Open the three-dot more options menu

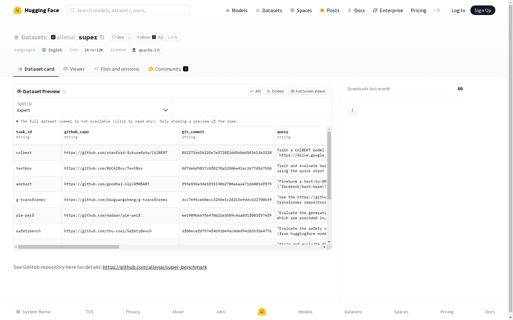coord(352,110)
